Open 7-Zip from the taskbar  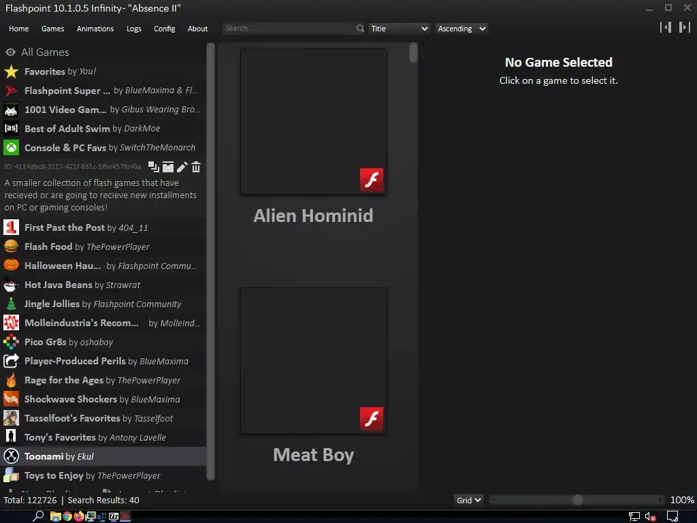click(114, 516)
